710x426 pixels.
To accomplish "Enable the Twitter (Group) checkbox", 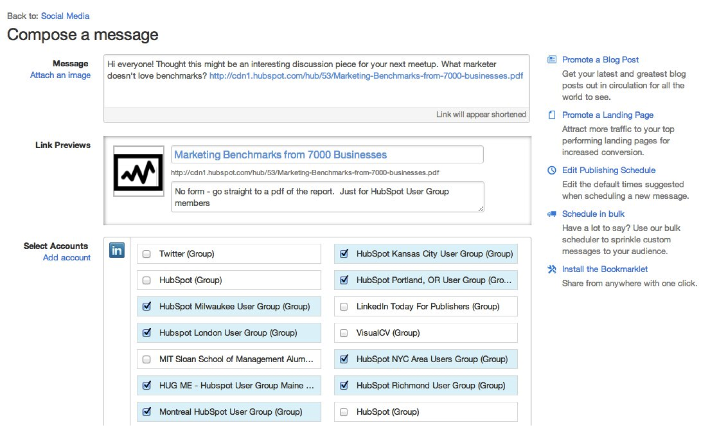I will click(147, 254).
